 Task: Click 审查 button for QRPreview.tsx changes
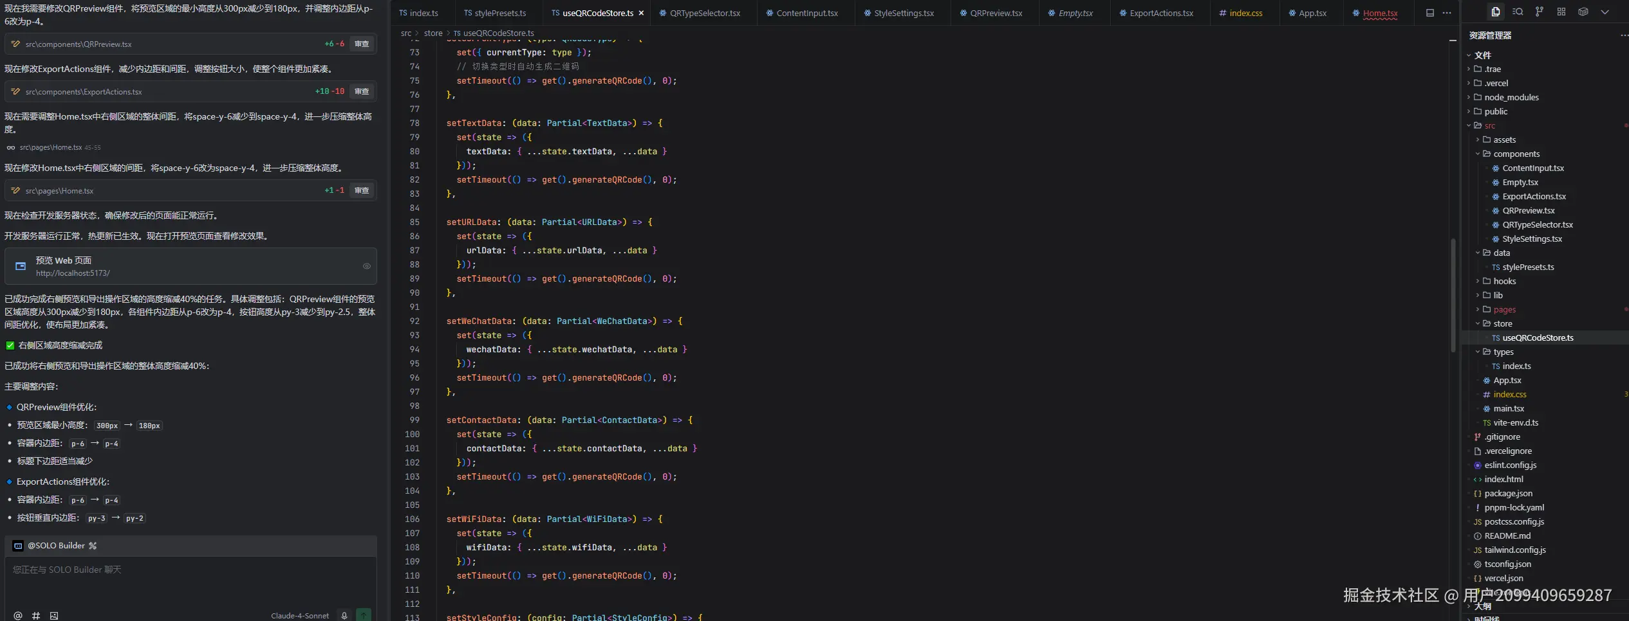[x=362, y=44]
